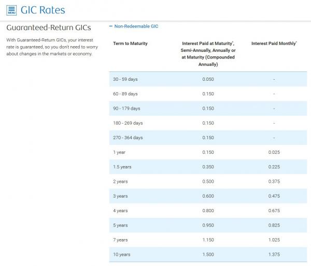Click the Term to Maturity column header

(x=130, y=43)
